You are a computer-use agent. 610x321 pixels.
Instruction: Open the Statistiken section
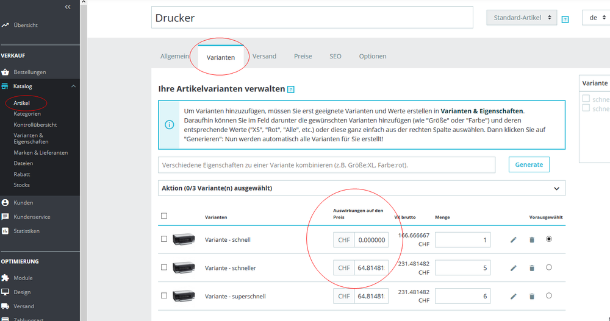[26, 231]
